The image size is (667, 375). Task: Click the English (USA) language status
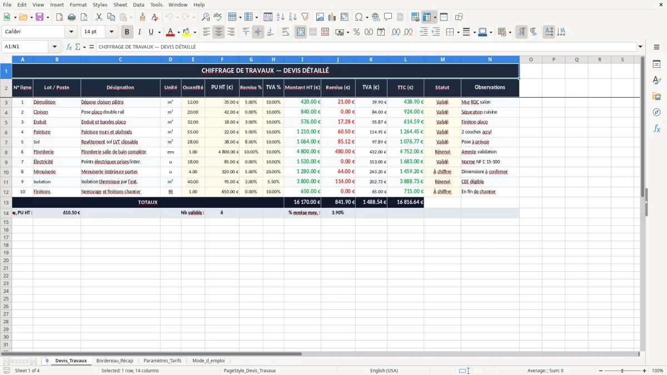pyautogui.click(x=384, y=371)
